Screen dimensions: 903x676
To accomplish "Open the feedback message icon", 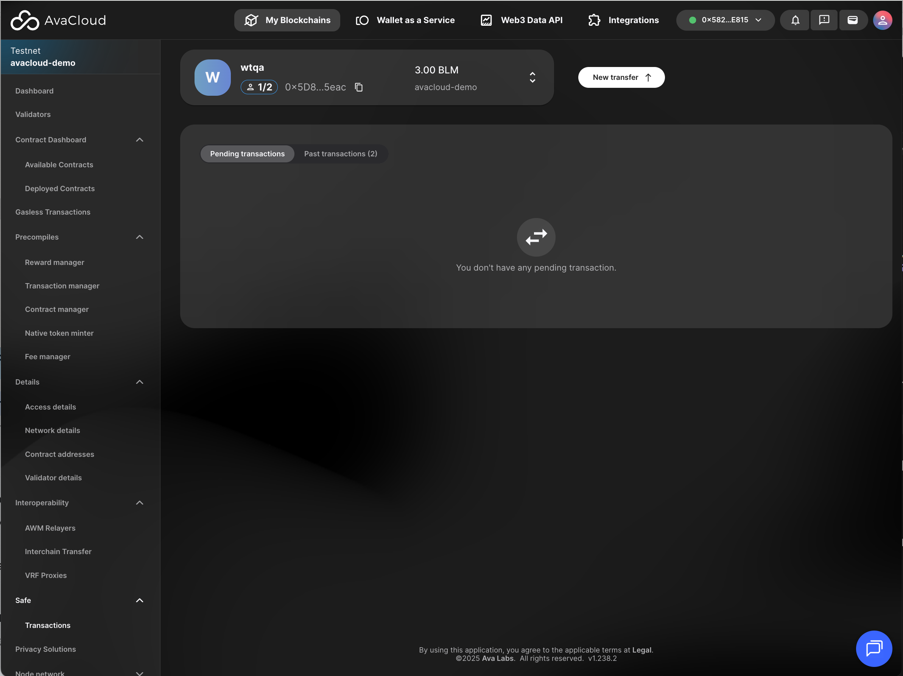I will tap(824, 20).
